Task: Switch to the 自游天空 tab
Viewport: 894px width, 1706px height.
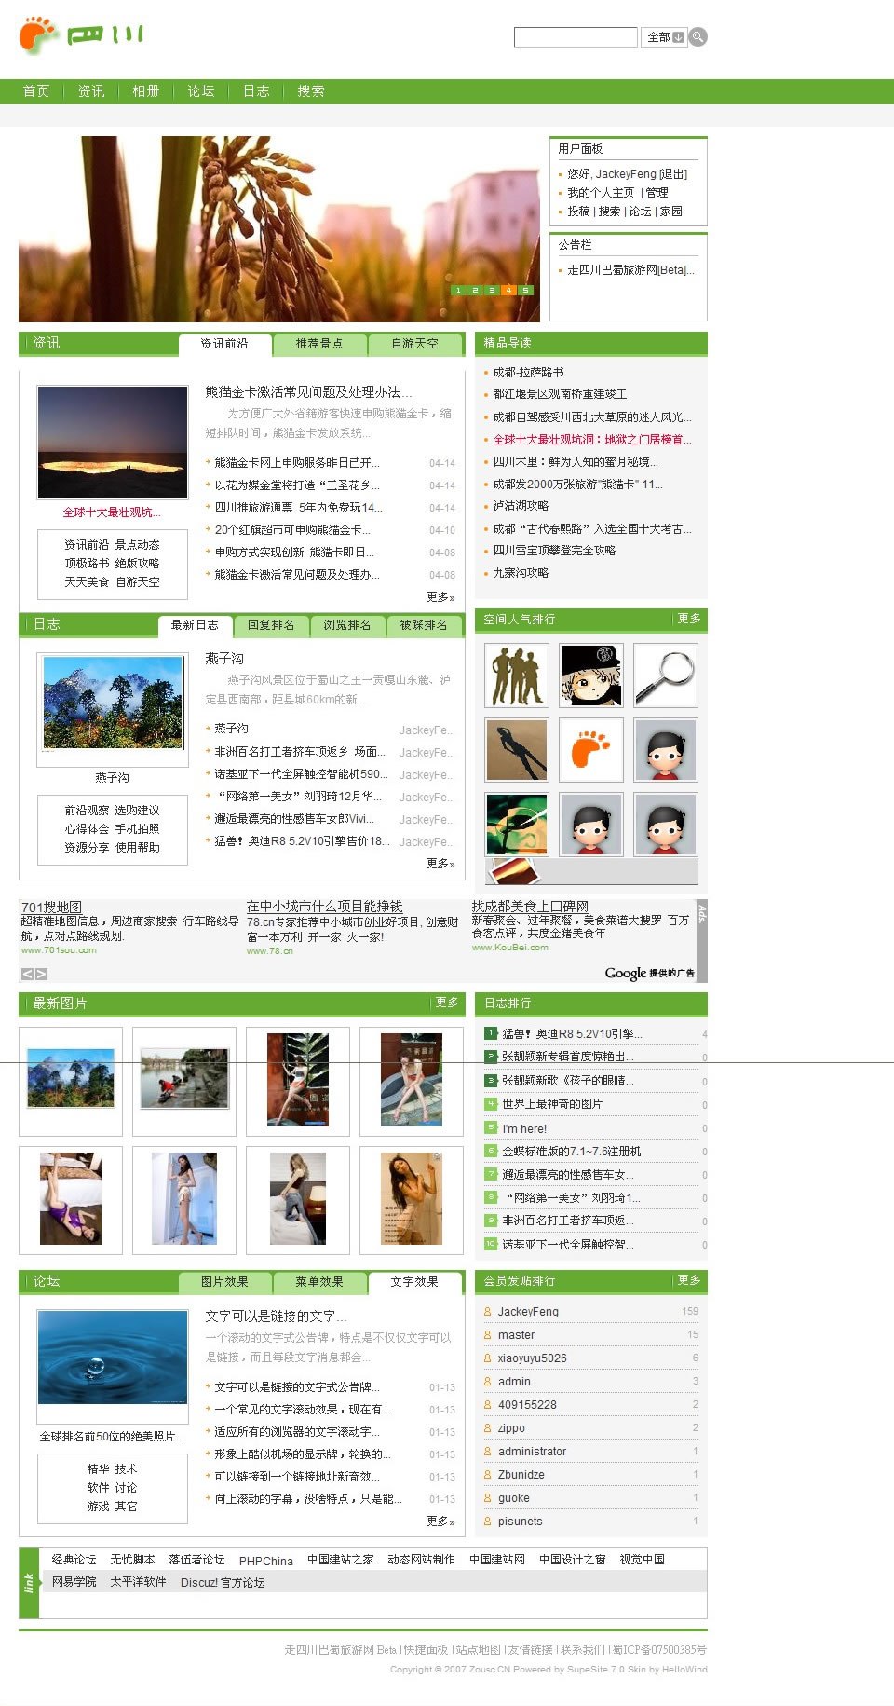Action: click(415, 344)
